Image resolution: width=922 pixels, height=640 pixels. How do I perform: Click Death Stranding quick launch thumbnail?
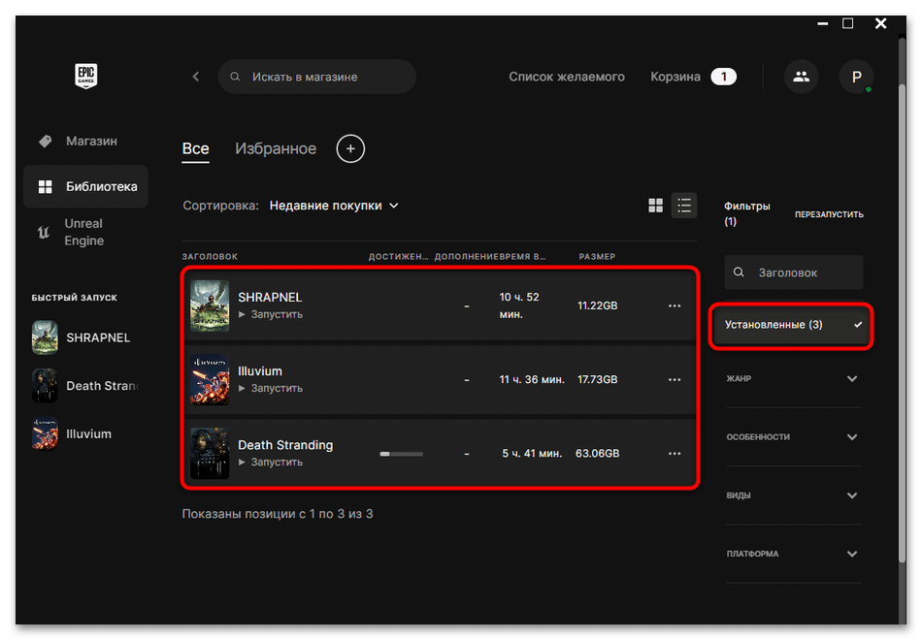point(45,386)
